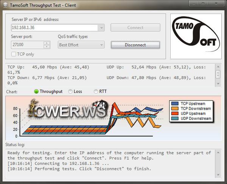Click the results panel scrollbar thumb

click(x=218, y=74)
